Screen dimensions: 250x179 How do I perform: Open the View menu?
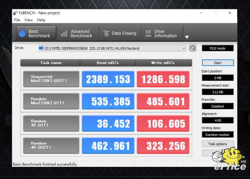tap(28, 20)
